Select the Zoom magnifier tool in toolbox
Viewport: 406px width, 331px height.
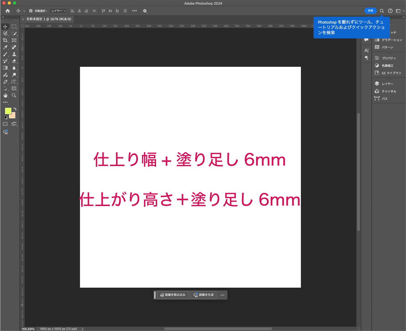coord(14,95)
